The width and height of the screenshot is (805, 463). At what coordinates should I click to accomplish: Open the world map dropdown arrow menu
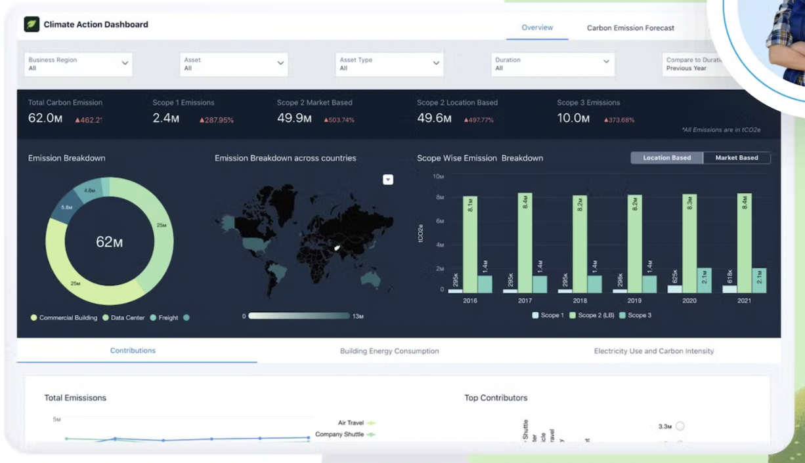[x=388, y=180]
